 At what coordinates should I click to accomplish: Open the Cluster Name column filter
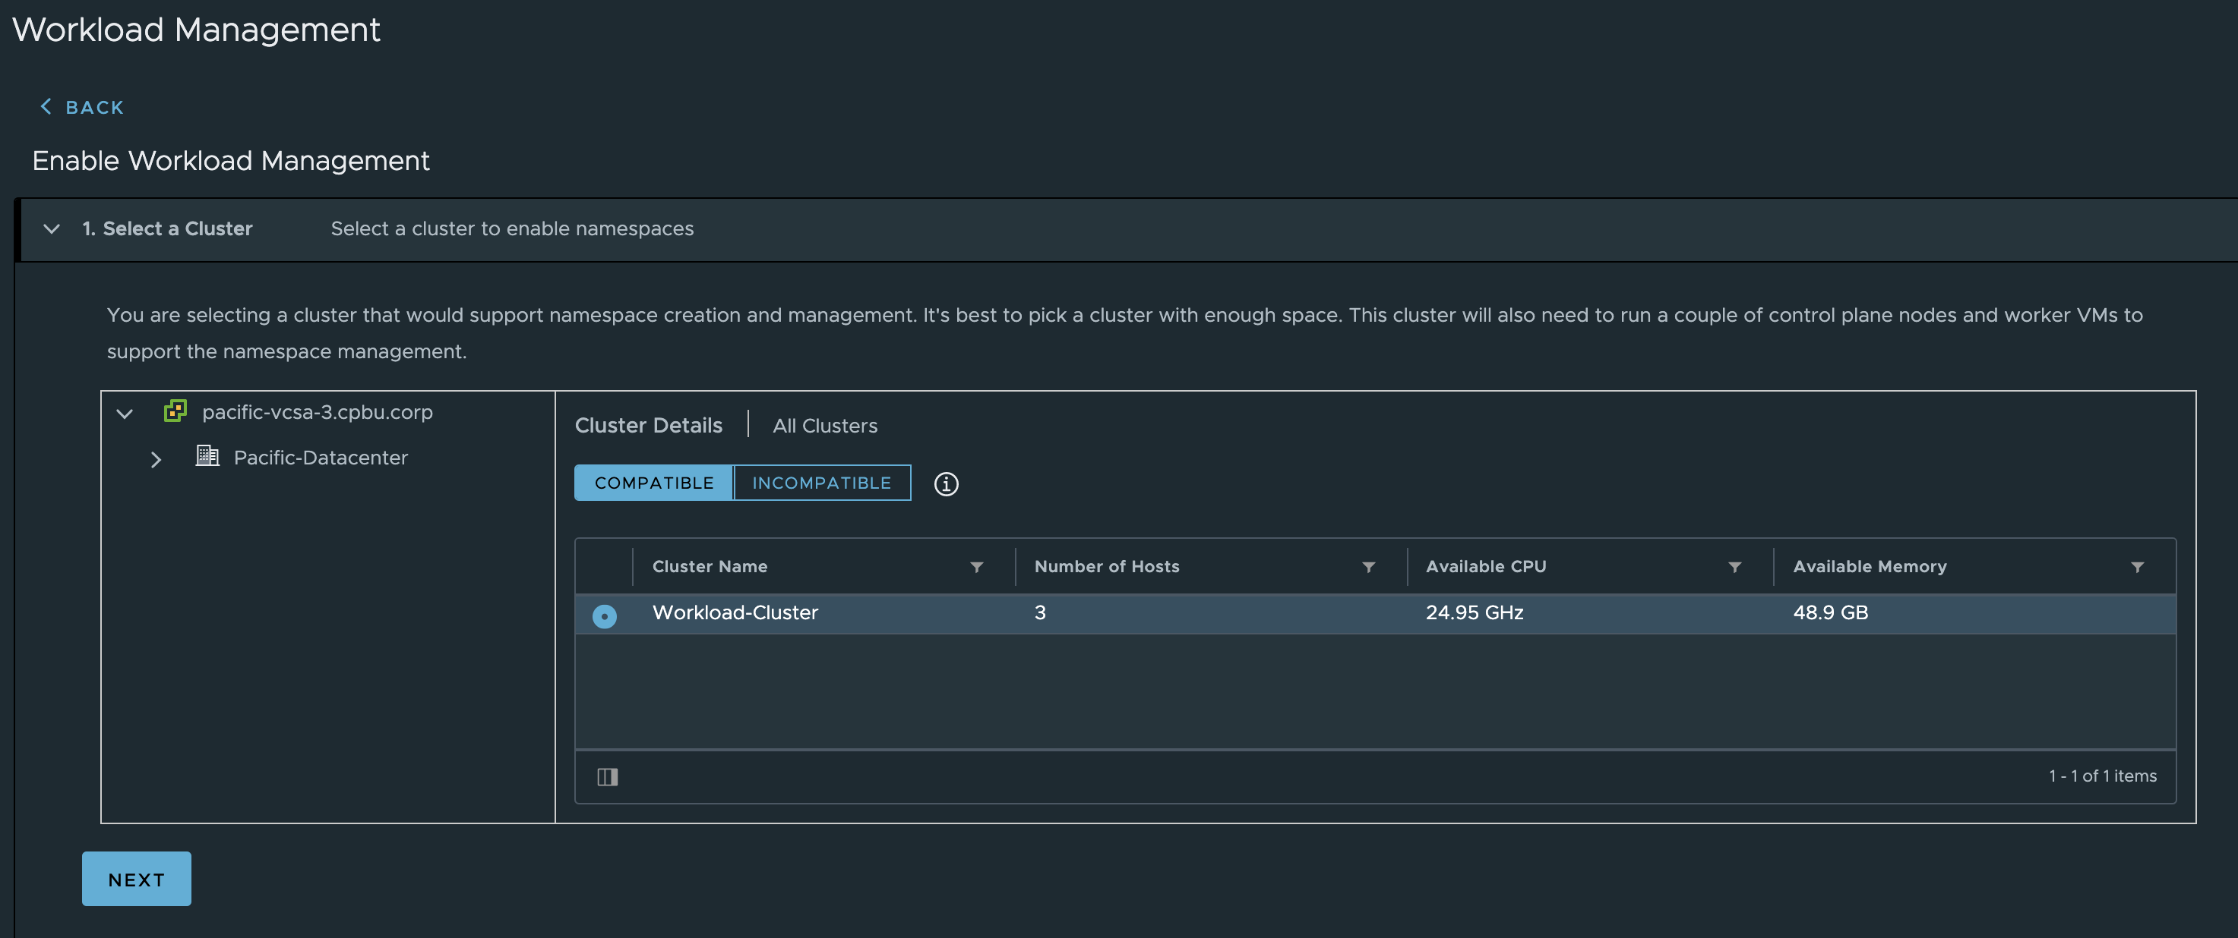976,567
